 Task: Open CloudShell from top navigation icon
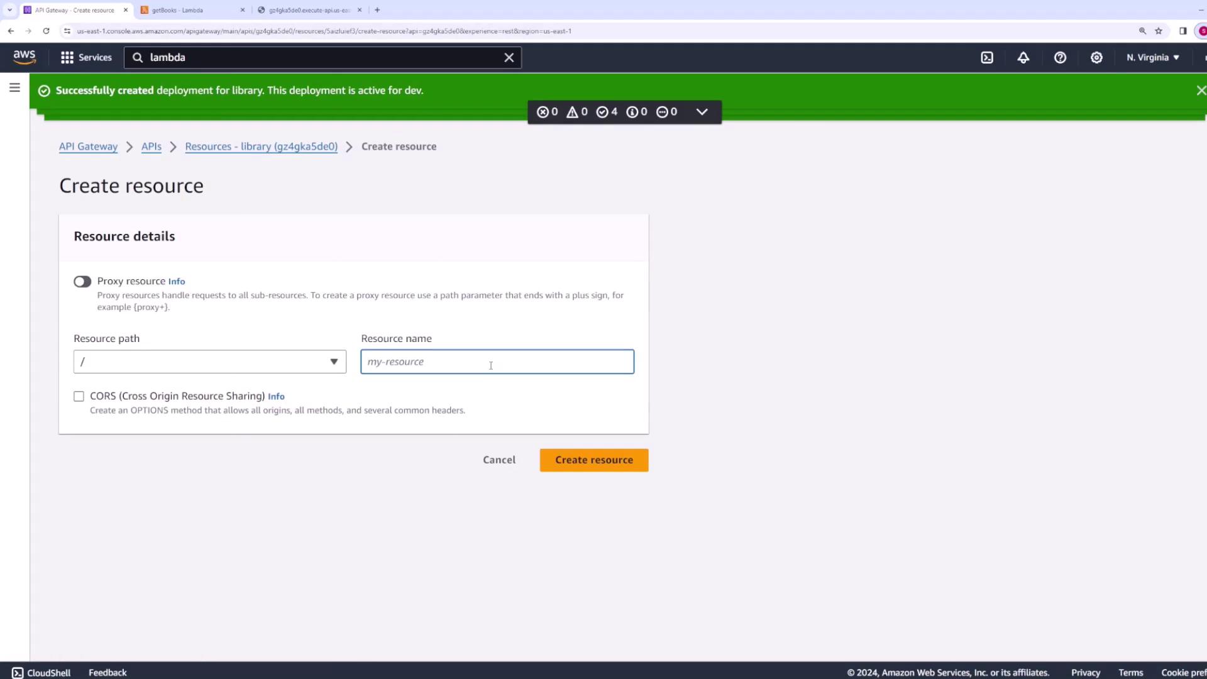[x=987, y=57]
